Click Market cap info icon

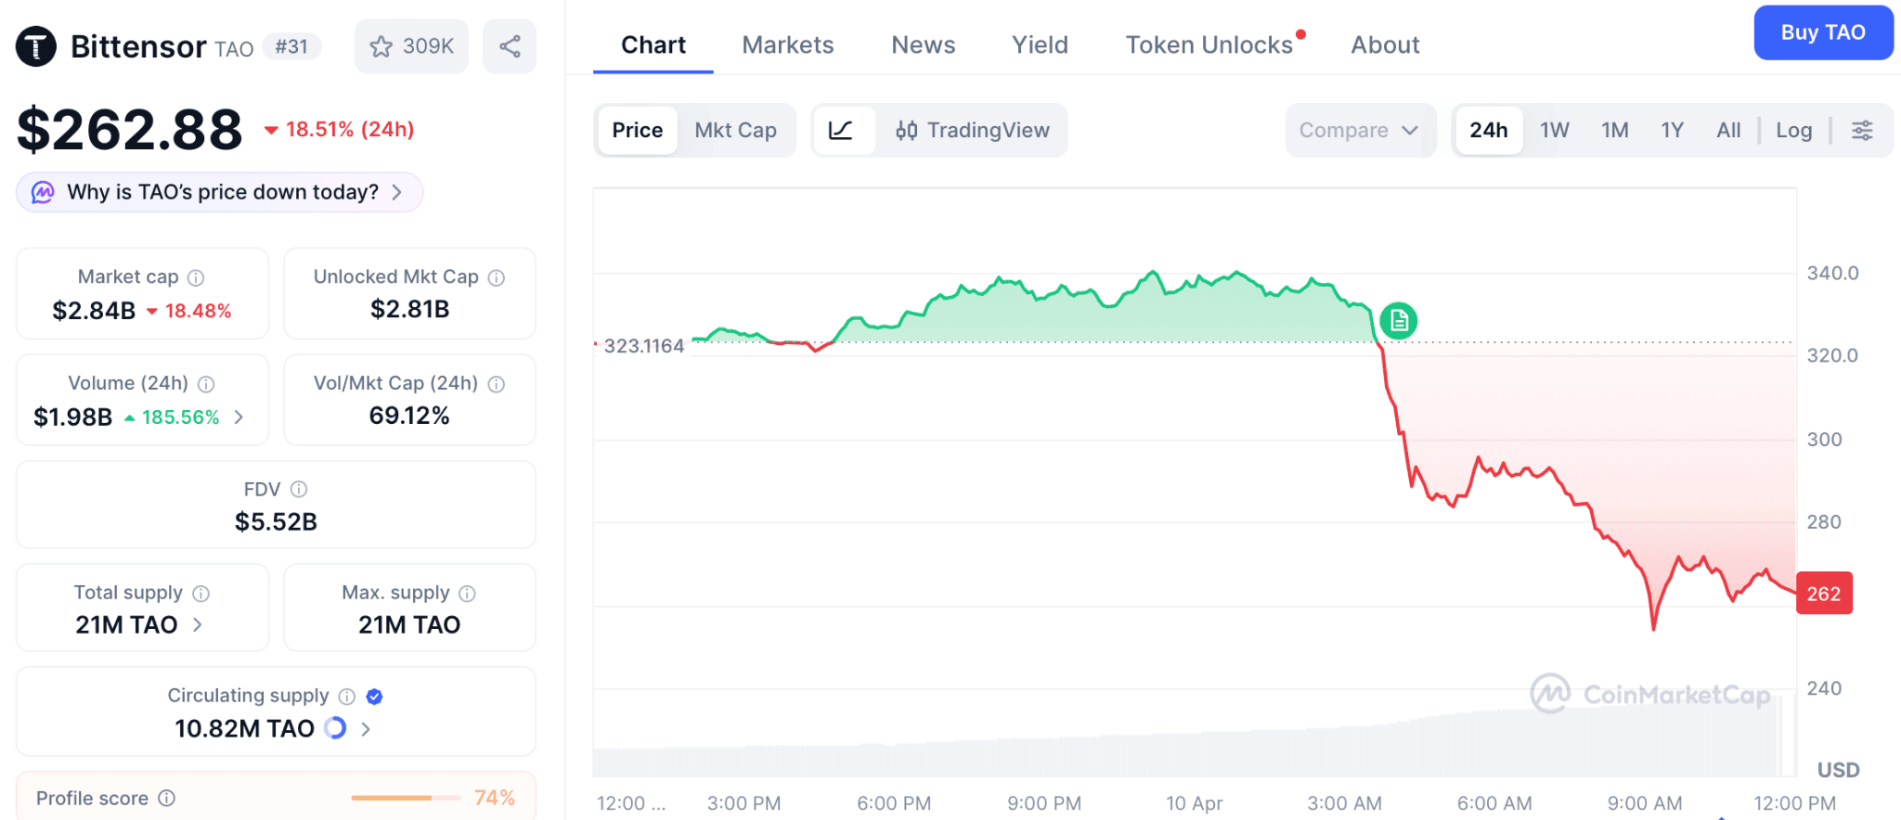click(x=196, y=277)
